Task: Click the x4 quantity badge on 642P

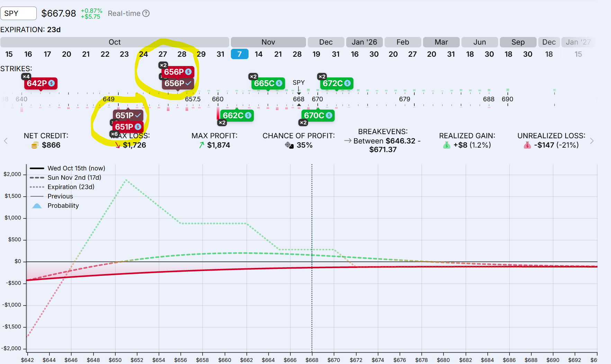Action: point(26,76)
